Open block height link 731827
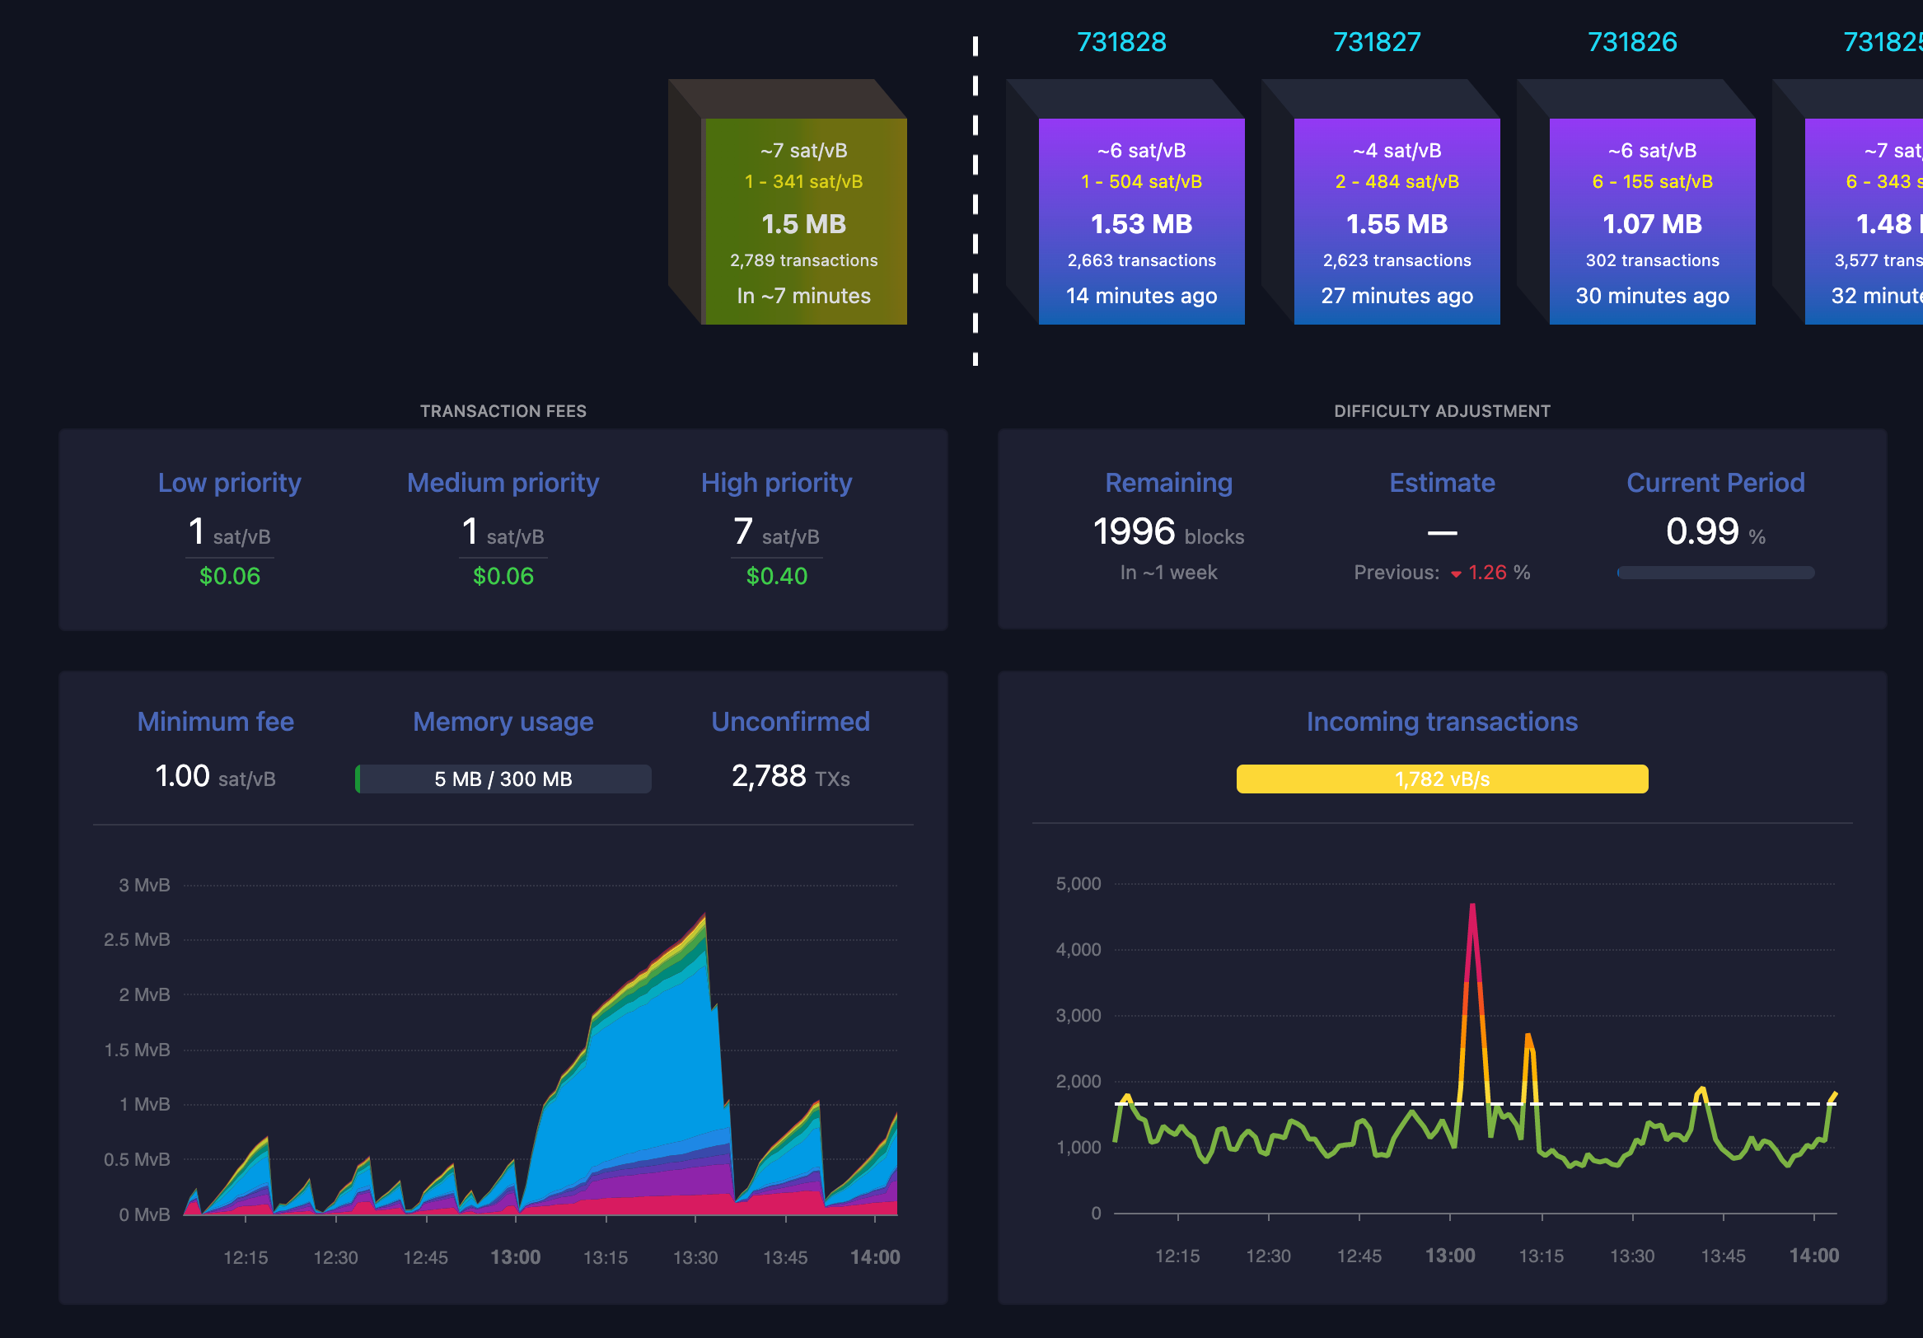The width and height of the screenshot is (1923, 1338). (1376, 42)
